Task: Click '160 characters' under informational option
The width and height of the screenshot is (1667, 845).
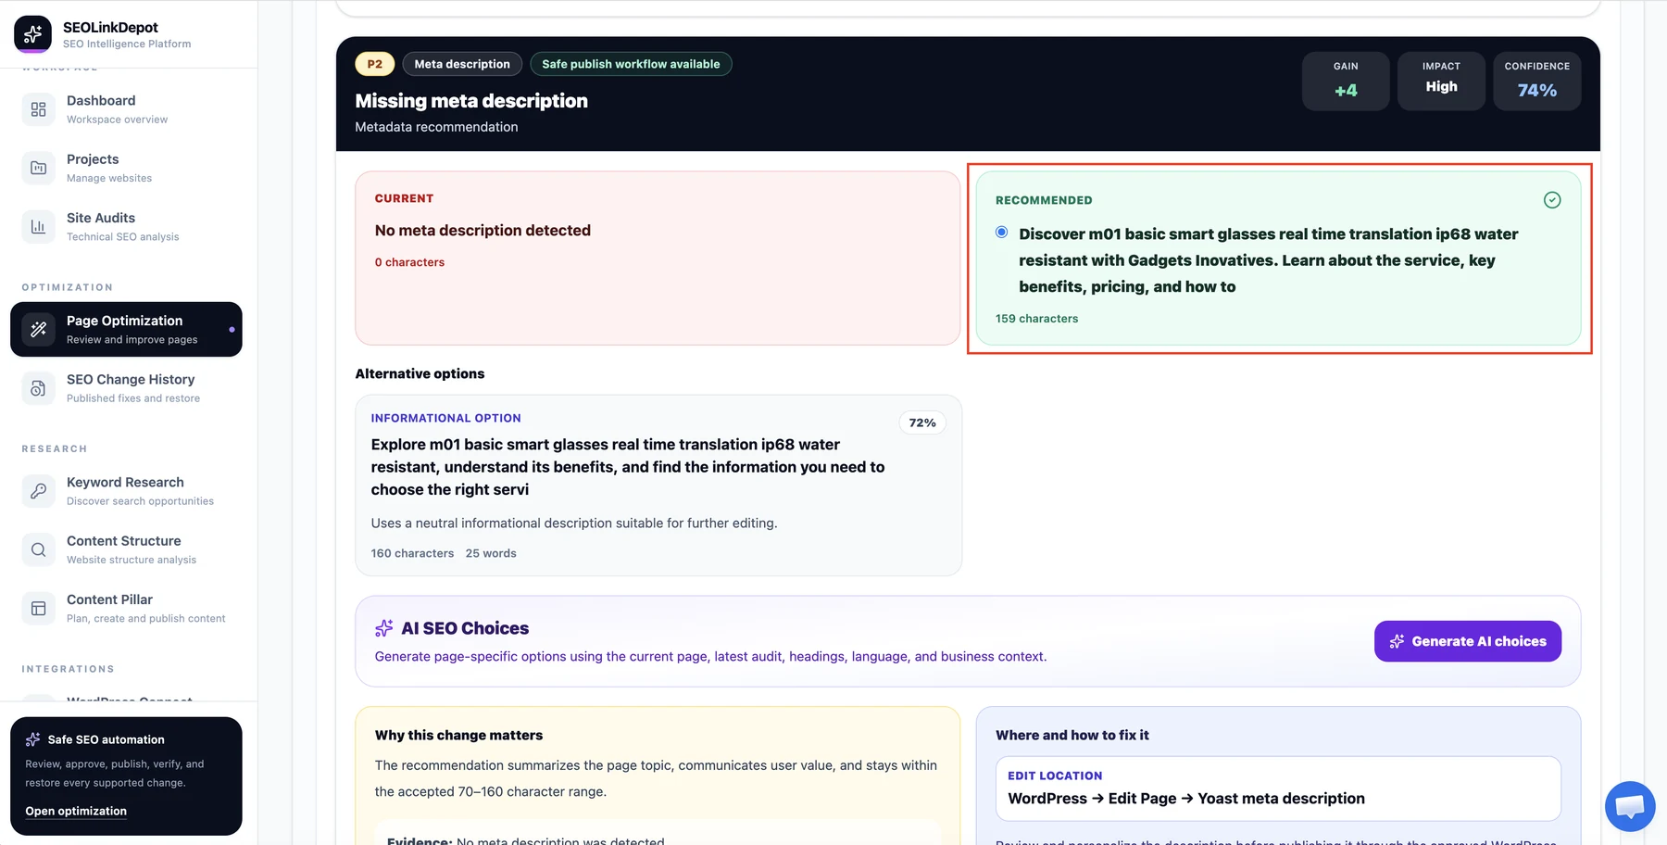Action: pos(412,553)
